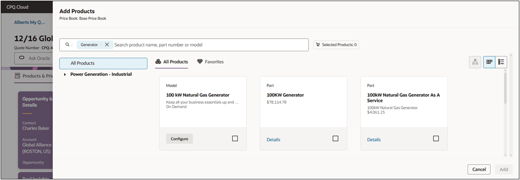Click the Products & Pricing tab icon
Image resolution: width=520 pixels, height=180 pixels.
[17, 76]
